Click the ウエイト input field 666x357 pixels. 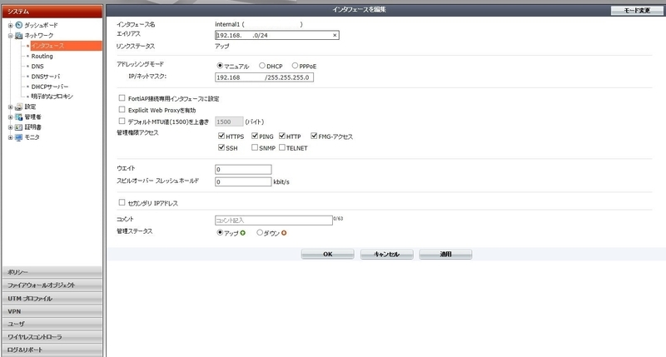(243, 170)
